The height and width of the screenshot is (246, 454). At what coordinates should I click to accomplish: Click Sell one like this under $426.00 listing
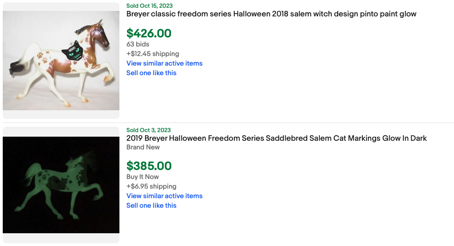click(151, 73)
